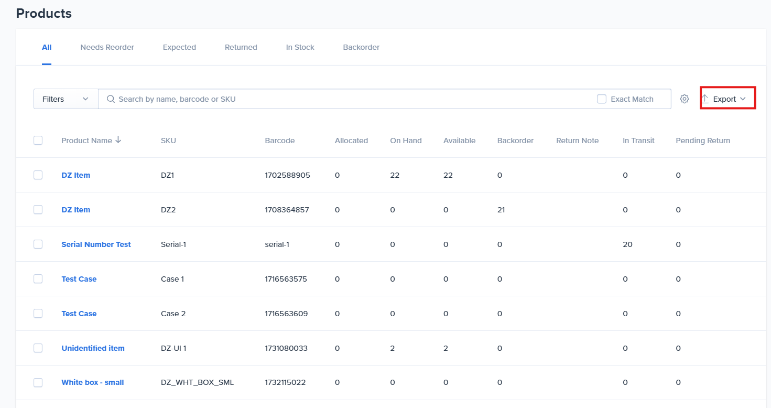The height and width of the screenshot is (408, 771).
Task: Check the Serial Number Test row checkbox
Action: pyautogui.click(x=38, y=244)
